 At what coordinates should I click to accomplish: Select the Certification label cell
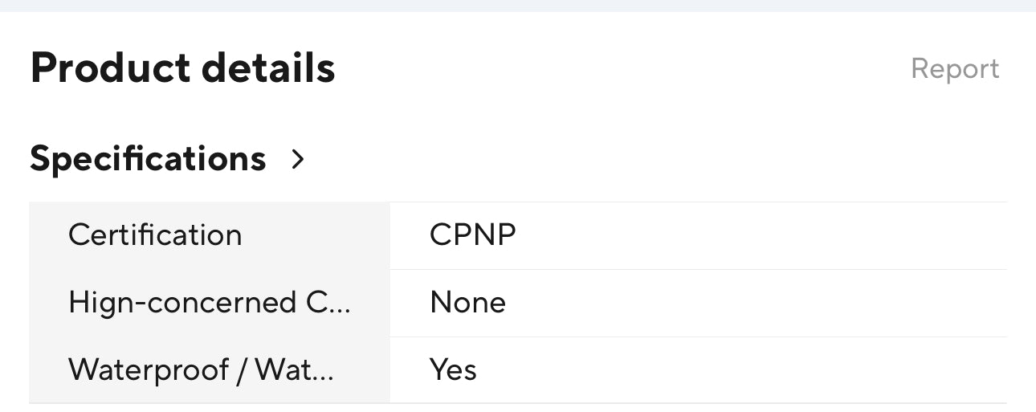tap(155, 235)
